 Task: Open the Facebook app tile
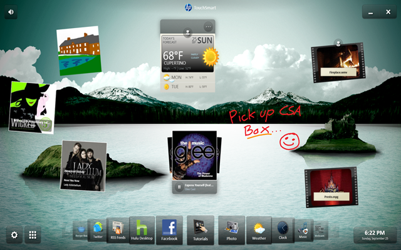pos(169,230)
